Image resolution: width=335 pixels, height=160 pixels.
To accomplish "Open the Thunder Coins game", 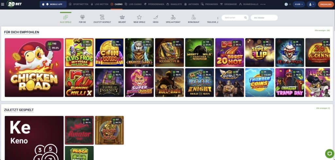I will (259, 83).
